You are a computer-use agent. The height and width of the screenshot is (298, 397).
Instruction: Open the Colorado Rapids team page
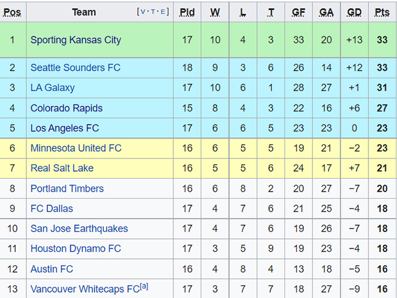click(x=66, y=108)
